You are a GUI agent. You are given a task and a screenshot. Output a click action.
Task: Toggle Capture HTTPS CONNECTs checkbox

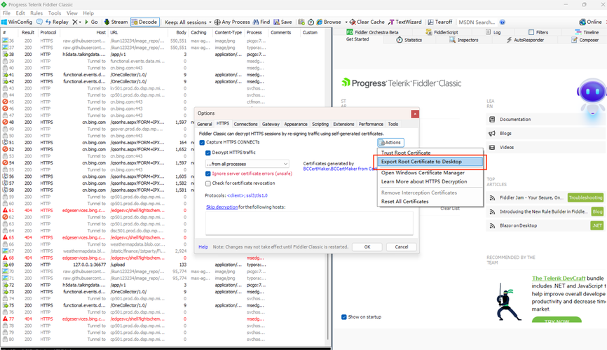point(202,142)
